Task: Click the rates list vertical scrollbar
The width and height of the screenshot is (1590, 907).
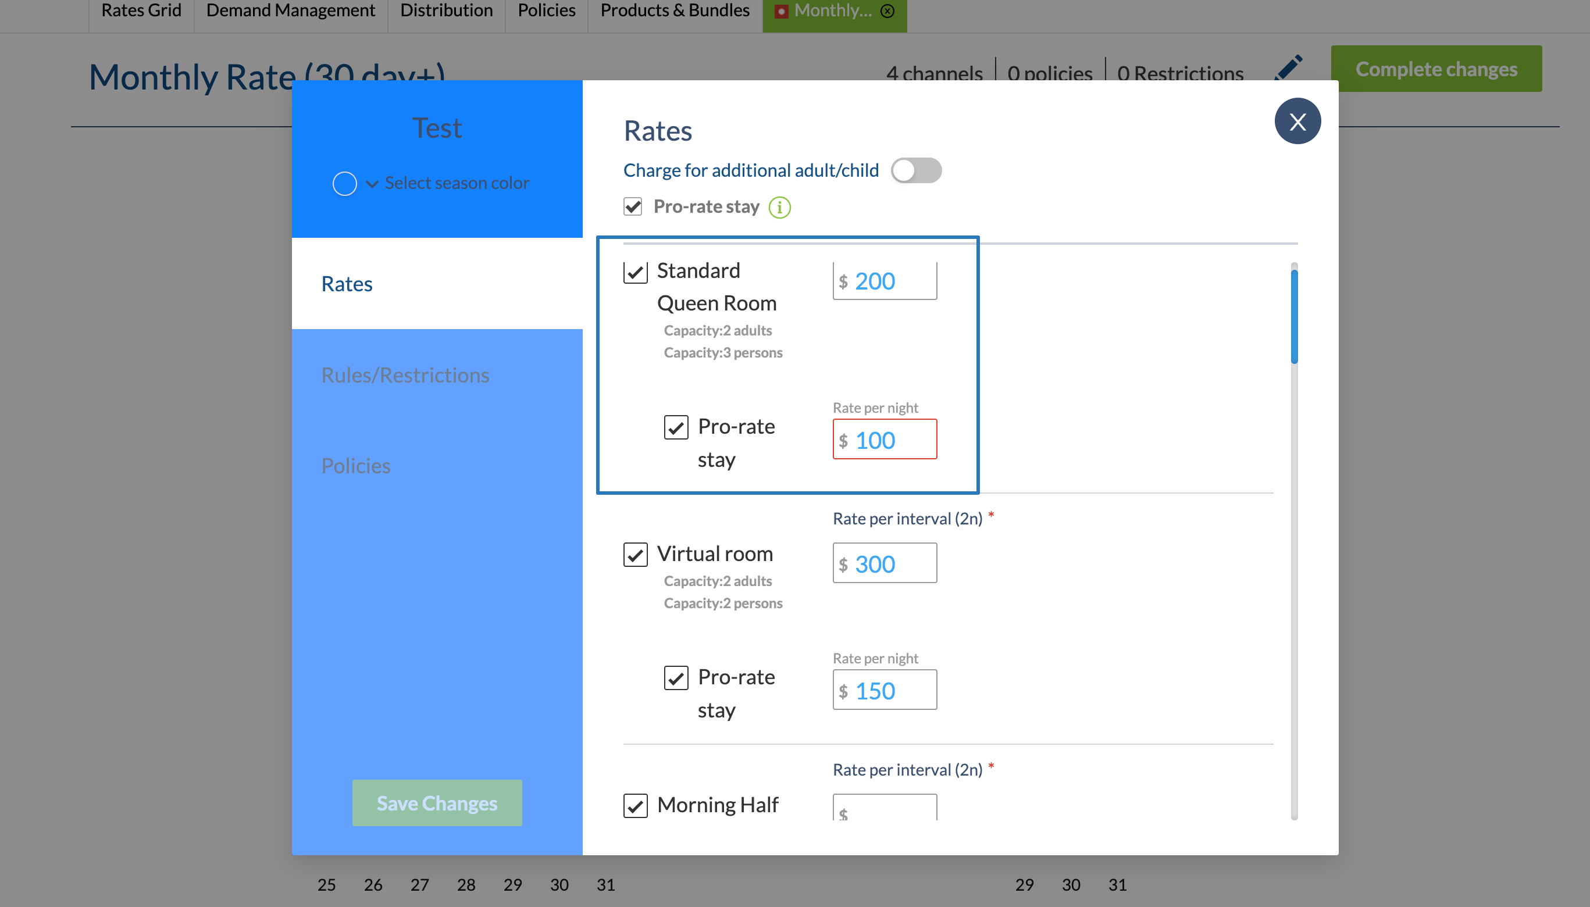Action: click(x=1294, y=316)
